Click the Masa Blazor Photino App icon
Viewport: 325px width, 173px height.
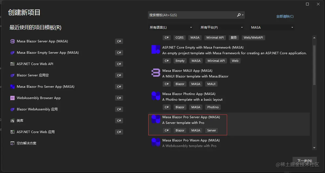pyautogui.click(x=156, y=96)
